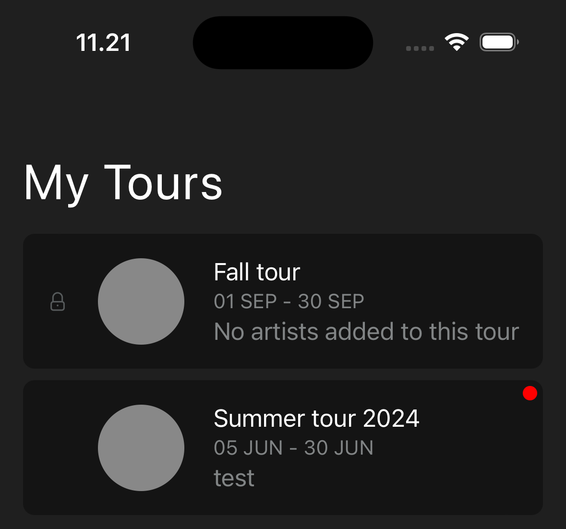Tap the Summer tour thumbnail placeholder
566x529 pixels.
(141, 447)
